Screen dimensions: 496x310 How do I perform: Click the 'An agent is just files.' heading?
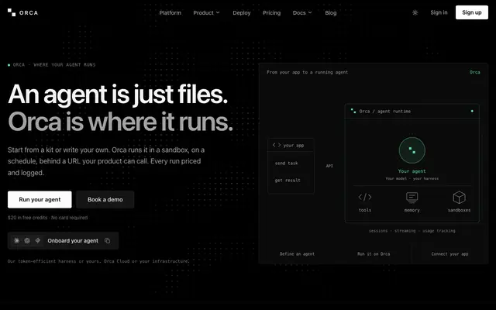click(x=118, y=94)
